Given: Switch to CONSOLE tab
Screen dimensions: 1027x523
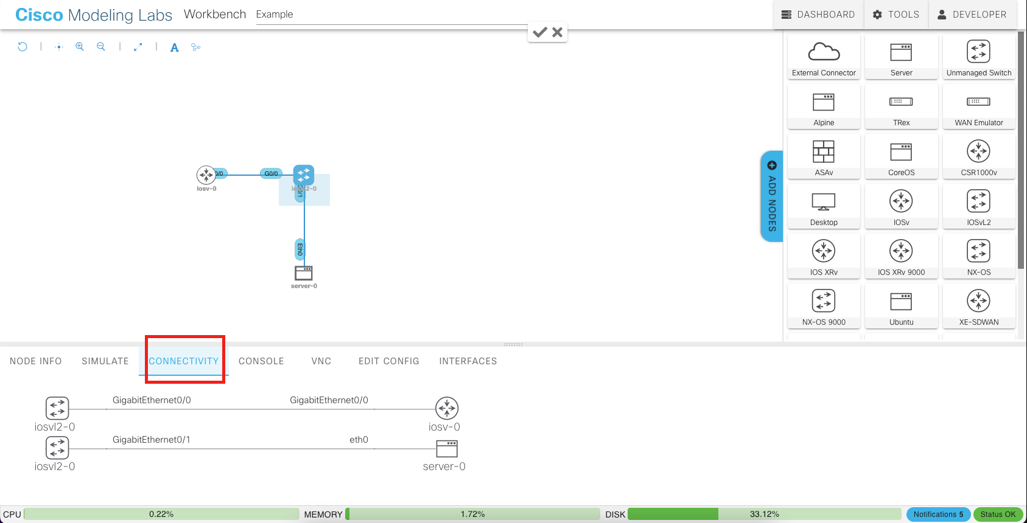Looking at the screenshot, I should click(x=261, y=361).
